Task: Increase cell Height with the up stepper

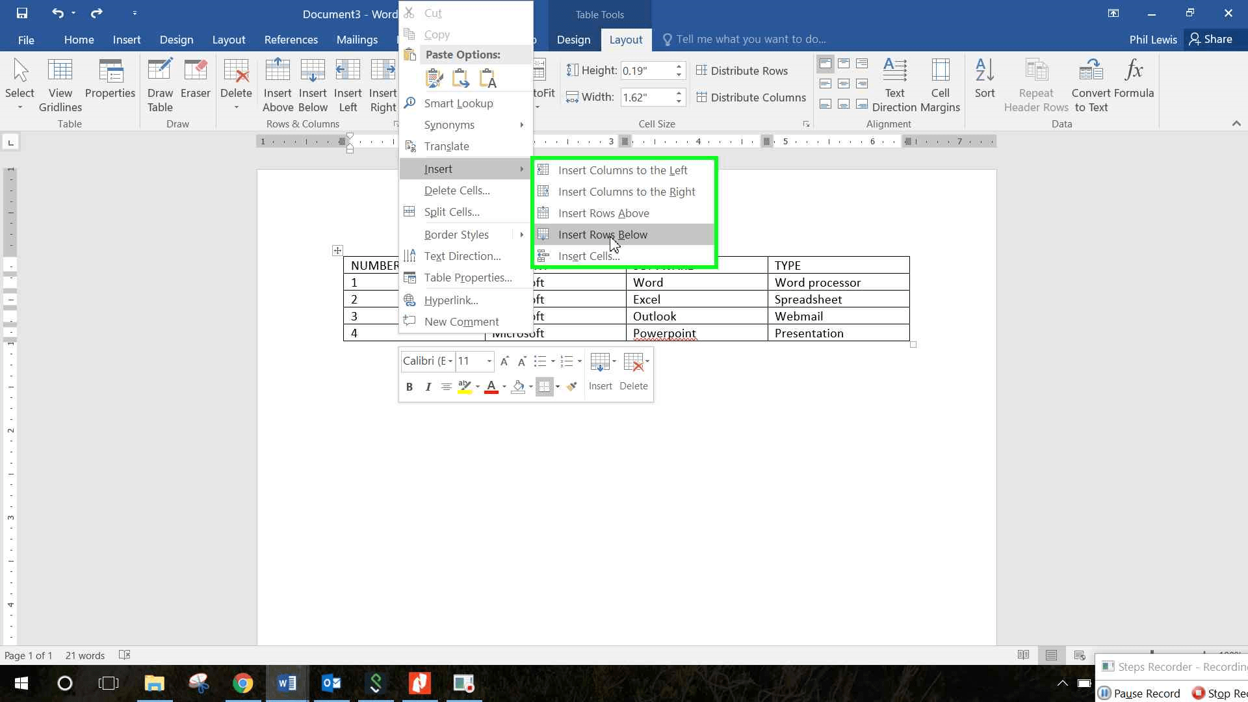Action: [678, 66]
